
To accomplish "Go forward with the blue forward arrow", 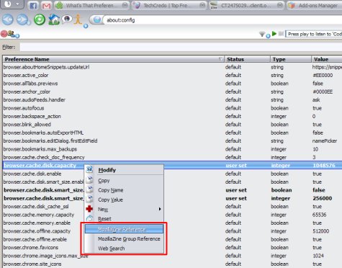I will tap(22, 20).
